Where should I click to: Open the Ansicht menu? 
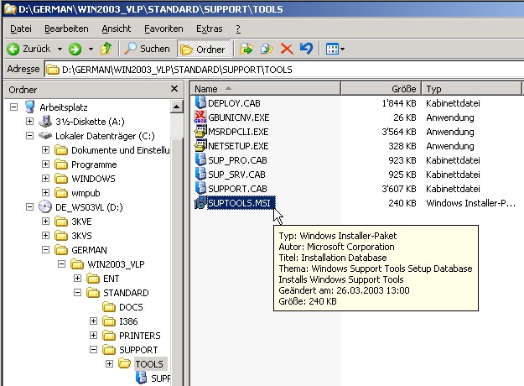point(117,29)
